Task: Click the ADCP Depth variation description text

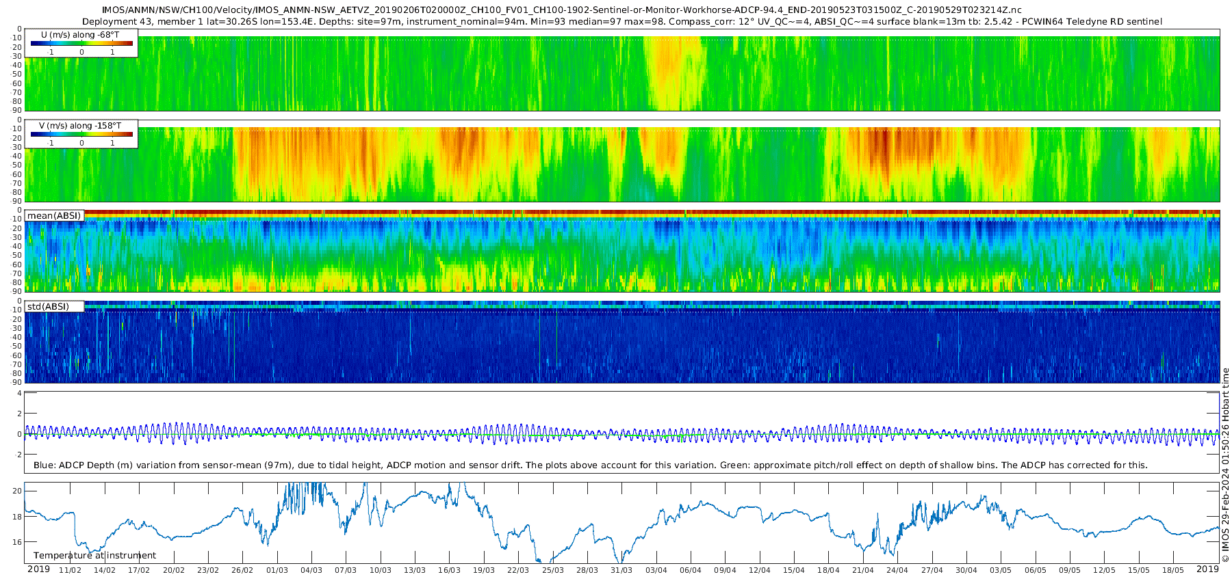Action: pos(590,465)
